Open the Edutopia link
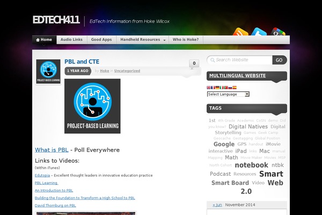 pyautogui.click(x=42, y=175)
